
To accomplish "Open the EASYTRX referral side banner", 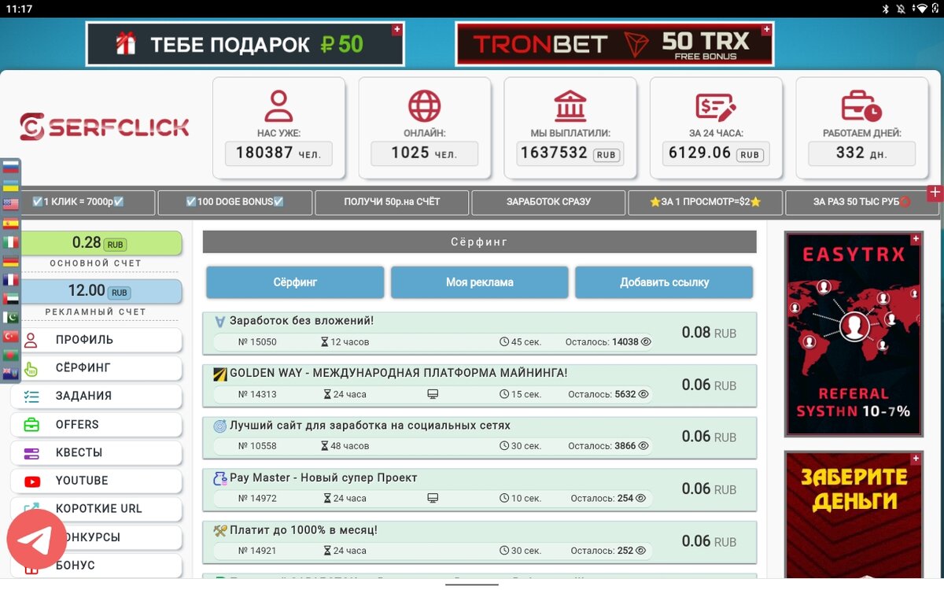I will pyautogui.click(x=854, y=334).
